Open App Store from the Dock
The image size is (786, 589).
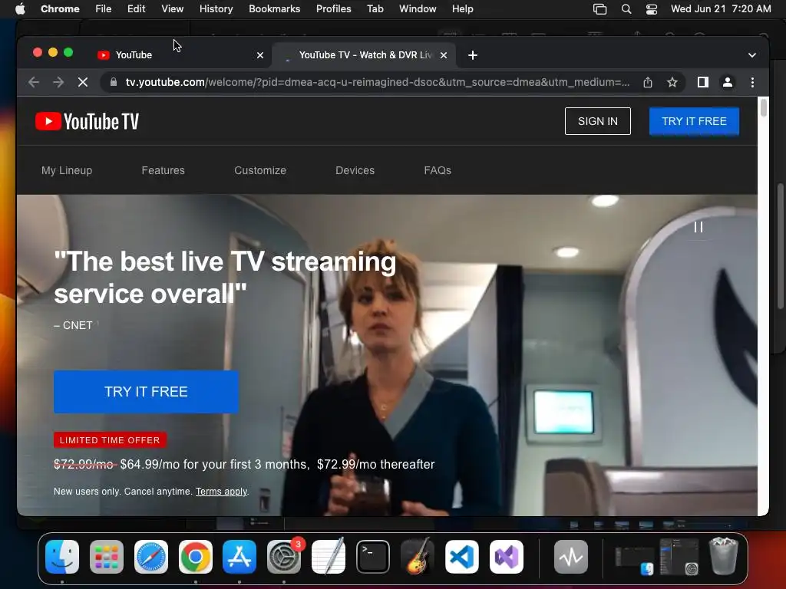239,557
